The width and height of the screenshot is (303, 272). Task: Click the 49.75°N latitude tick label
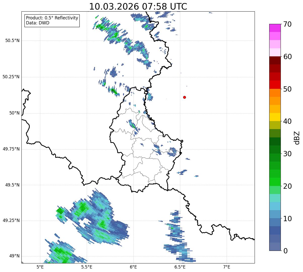coord(11,149)
